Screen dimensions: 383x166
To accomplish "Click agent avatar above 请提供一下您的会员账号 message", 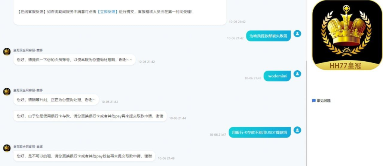I will click(7, 52).
